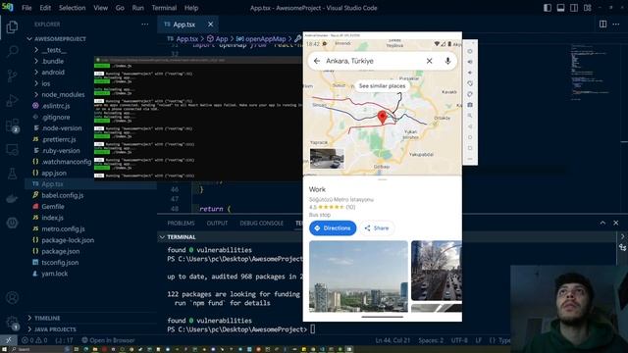The height and width of the screenshot is (353, 628).
Task: Select the App.tsx editor tab
Action: coord(183,25)
